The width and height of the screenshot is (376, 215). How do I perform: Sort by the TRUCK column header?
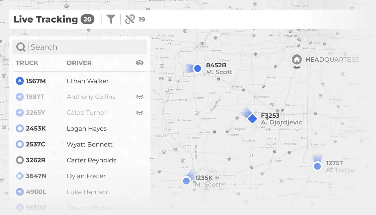[x=27, y=63]
